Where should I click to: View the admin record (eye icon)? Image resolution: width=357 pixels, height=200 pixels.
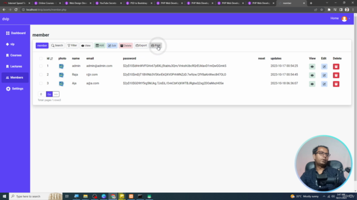[x=312, y=67]
